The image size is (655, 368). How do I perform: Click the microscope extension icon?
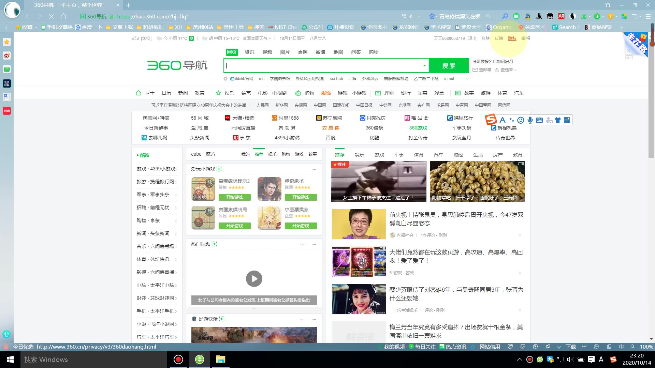pyautogui.click(x=527, y=16)
